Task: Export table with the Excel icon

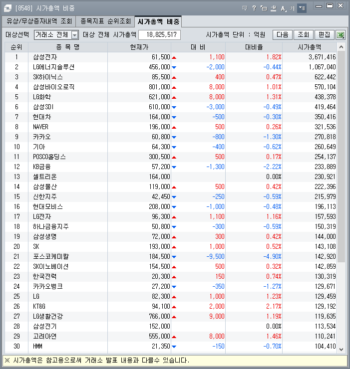Action: (x=341, y=35)
